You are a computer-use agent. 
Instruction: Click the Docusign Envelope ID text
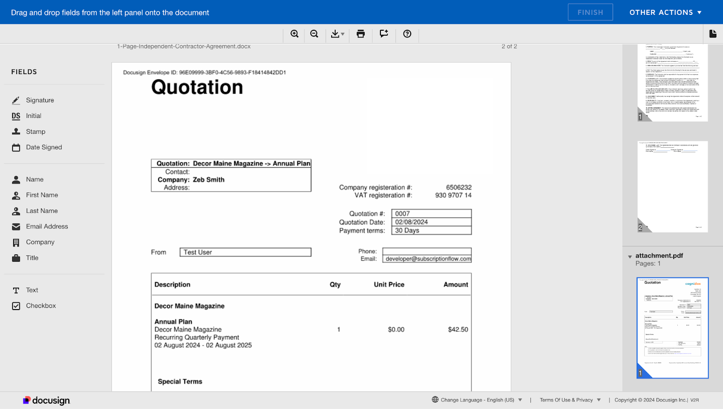204,72
